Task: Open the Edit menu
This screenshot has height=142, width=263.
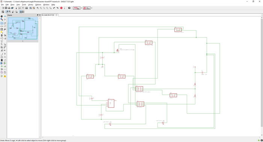Action: tap(7, 5)
